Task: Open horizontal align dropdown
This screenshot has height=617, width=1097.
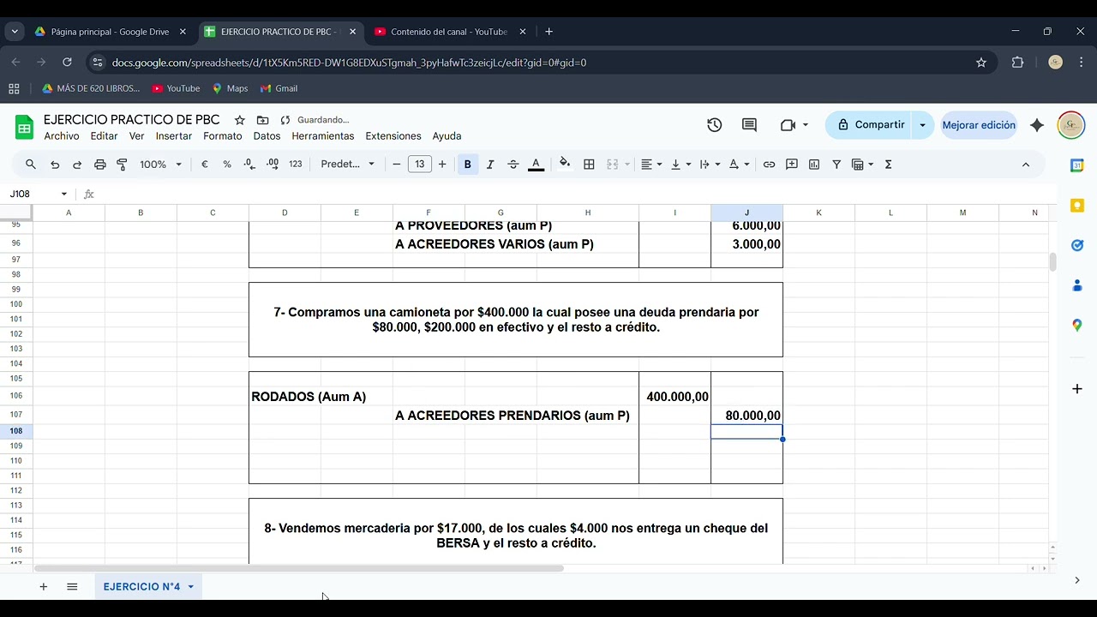Action: click(652, 165)
